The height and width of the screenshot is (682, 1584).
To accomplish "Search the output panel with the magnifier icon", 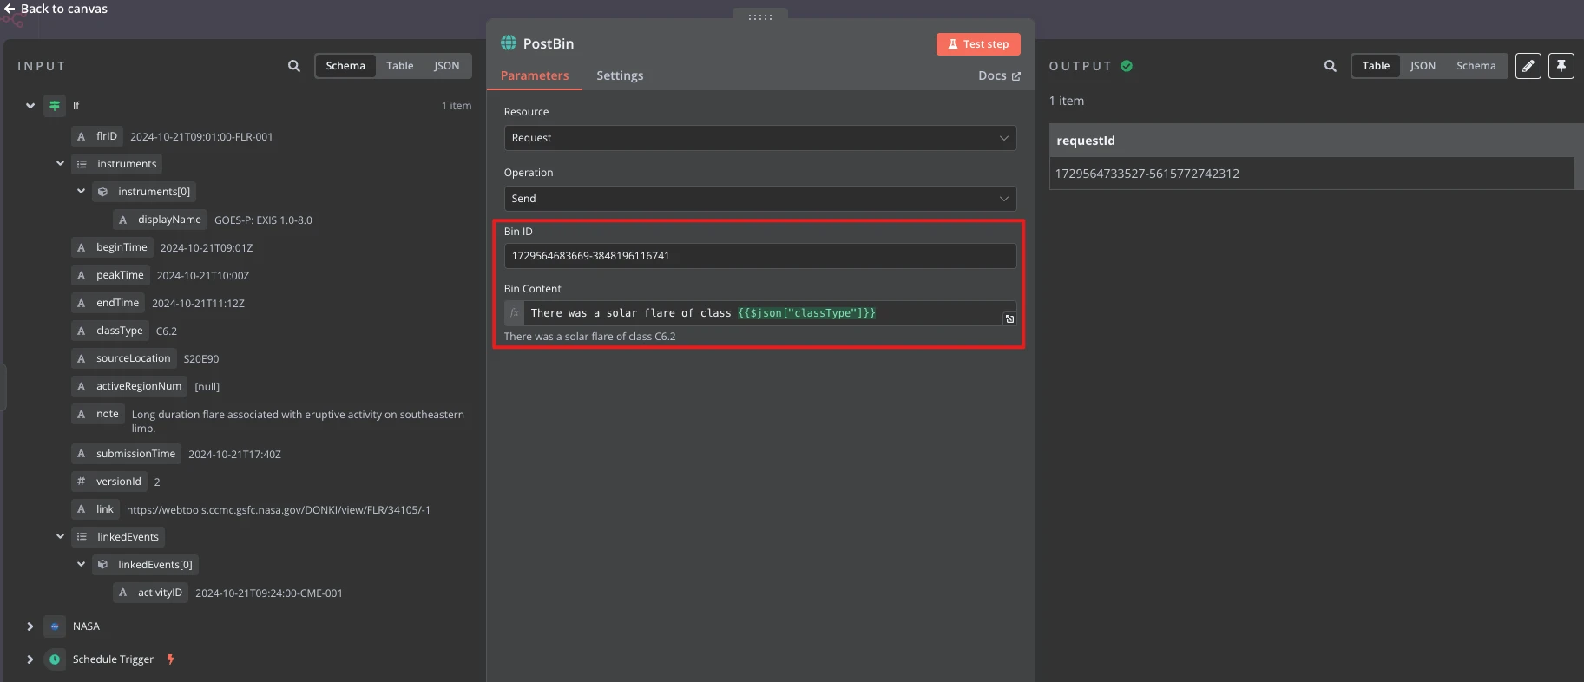I will pos(1330,66).
